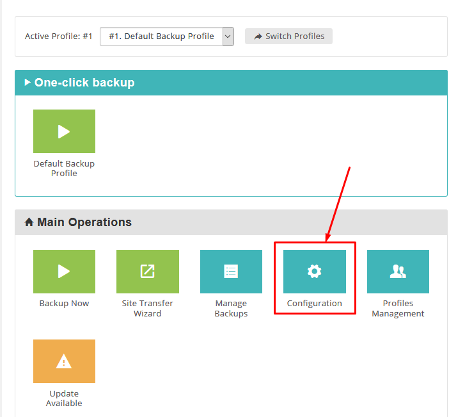
Task: Click the Backup Now text label
Action: click(x=64, y=304)
